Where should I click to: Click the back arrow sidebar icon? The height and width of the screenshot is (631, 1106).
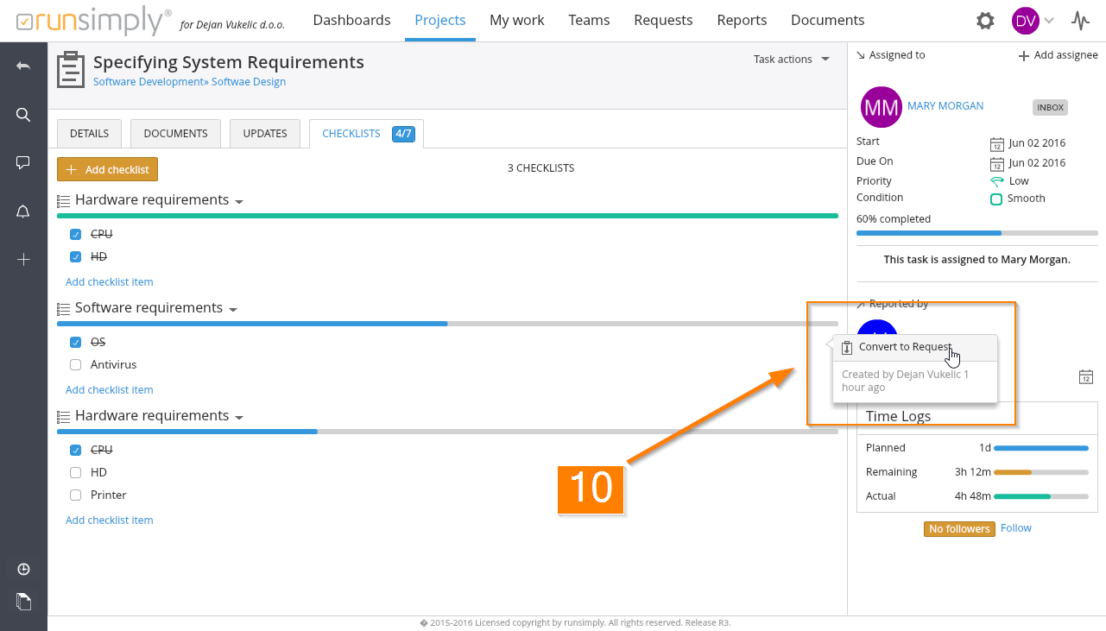pyautogui.click(x=23, y=66)
